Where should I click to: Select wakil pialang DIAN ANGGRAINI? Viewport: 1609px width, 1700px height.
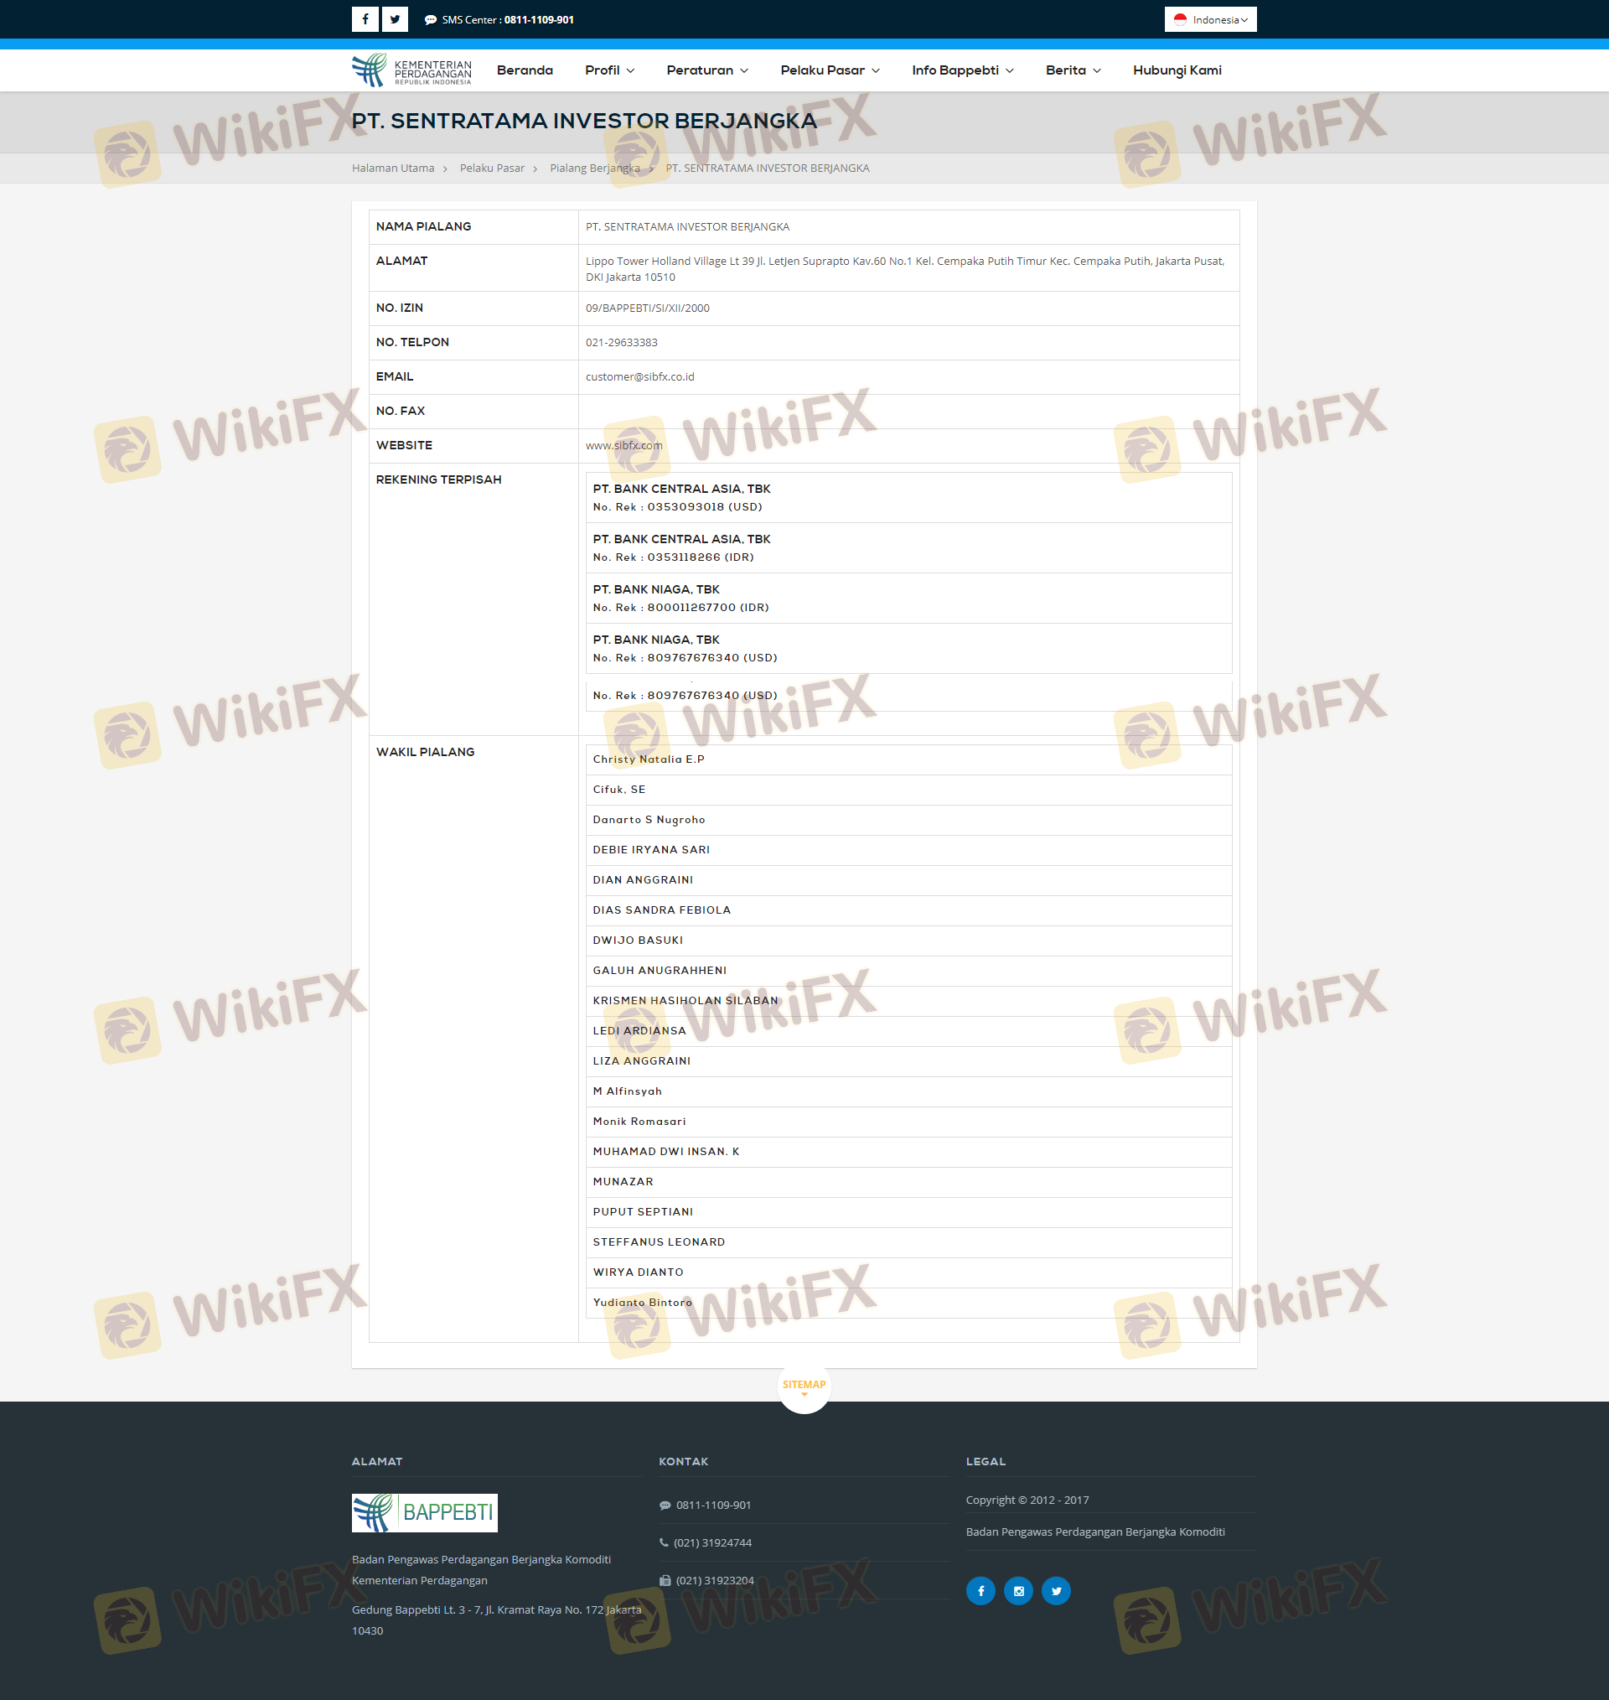click(908, 880)
